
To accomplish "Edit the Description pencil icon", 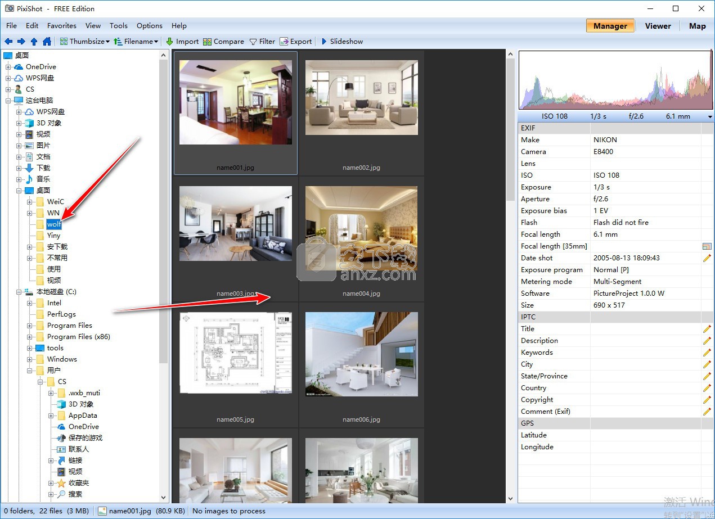I will (x=707, y=341).
